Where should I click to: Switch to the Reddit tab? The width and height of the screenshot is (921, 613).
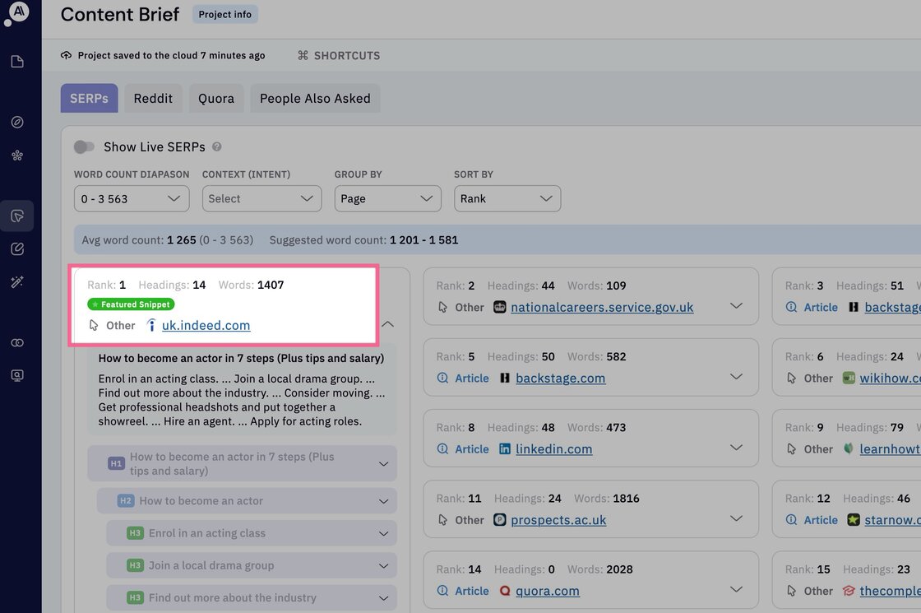(x=153, y=98)
